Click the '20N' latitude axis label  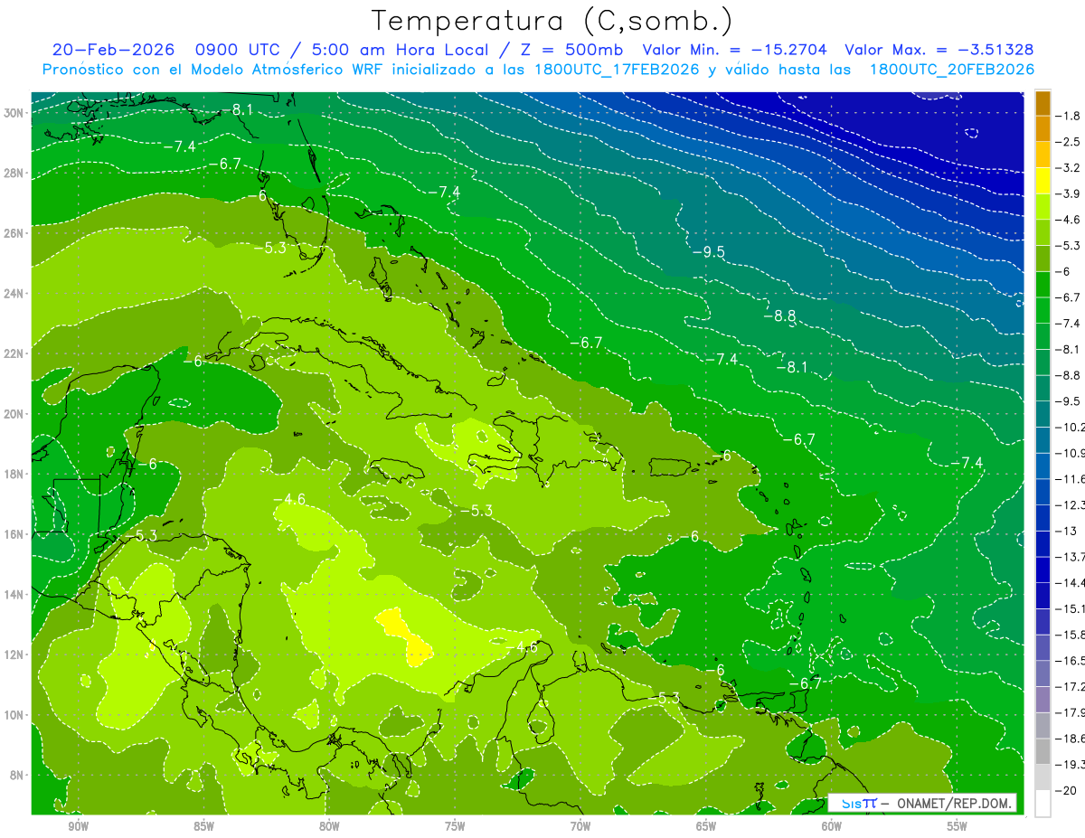pos(14,414)
